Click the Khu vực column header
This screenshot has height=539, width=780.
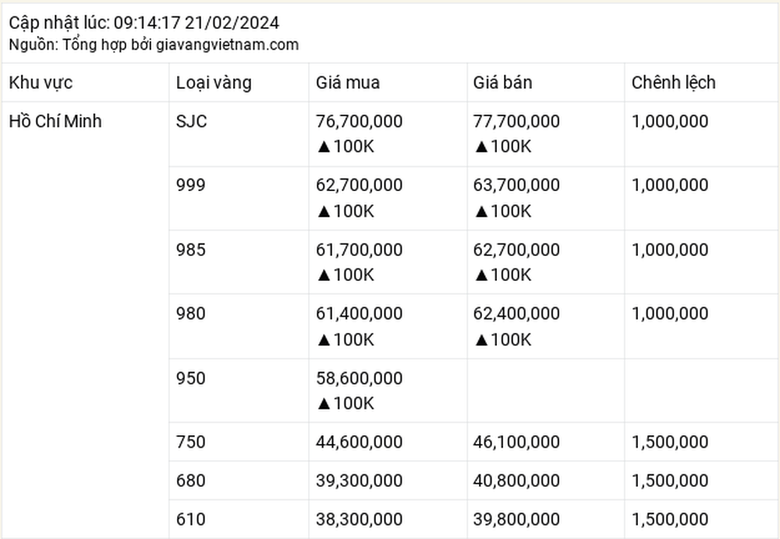click(x=41, y=83)
